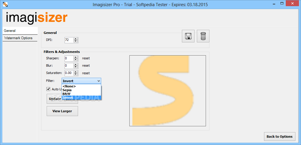Image resolution: width=301 pixels, height=145 pixels.
Task: Choose Sepia from the filter list
Action: 81,90
